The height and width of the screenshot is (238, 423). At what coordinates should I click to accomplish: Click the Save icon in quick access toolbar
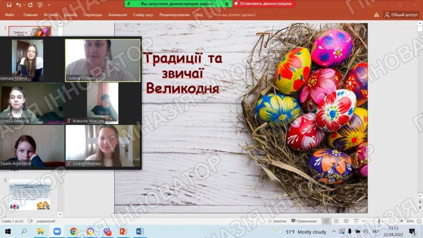[9, 5]
